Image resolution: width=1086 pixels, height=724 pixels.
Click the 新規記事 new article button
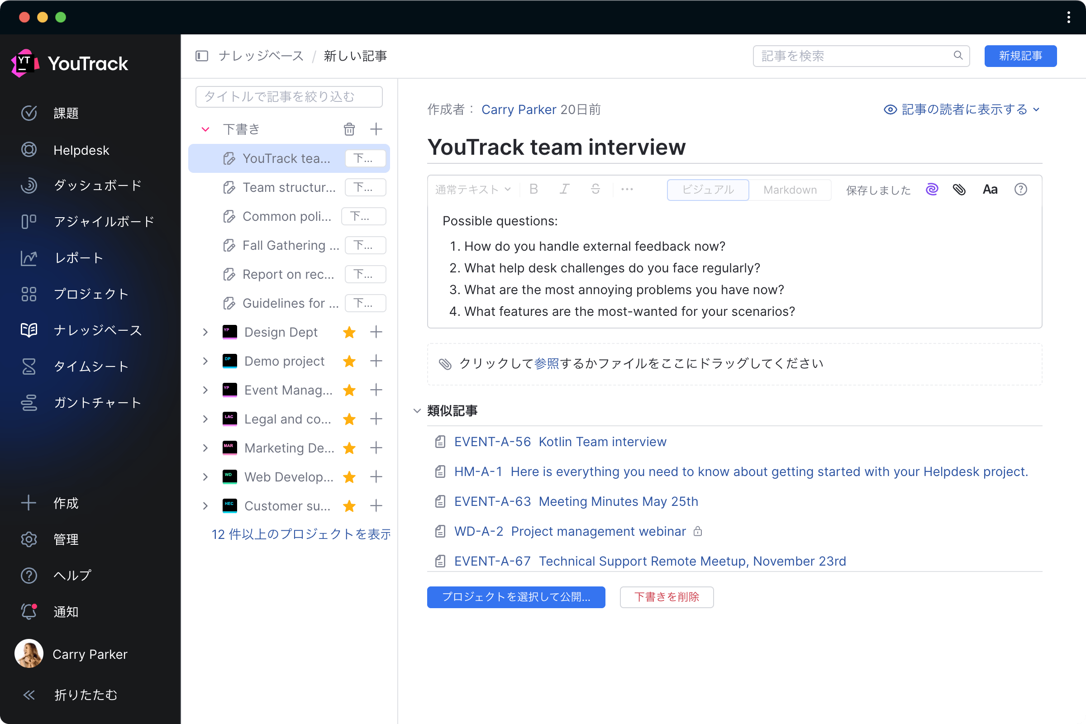[1020, 56]
